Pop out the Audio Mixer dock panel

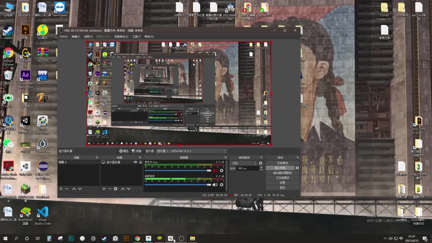[226, 157]
